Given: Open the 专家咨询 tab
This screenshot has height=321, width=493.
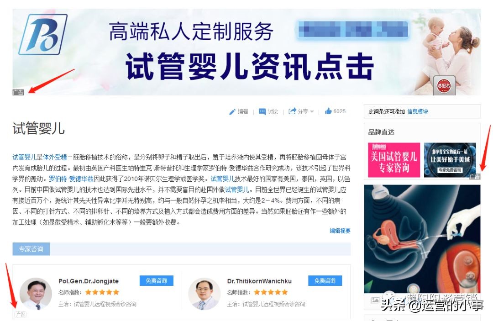Looking at the screenshot, I should tap(31, 249).
